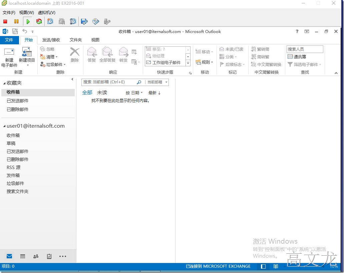344x273 pixels.
Task: Open the Folder ribbon tab
Action: click(x=76, y=40)
